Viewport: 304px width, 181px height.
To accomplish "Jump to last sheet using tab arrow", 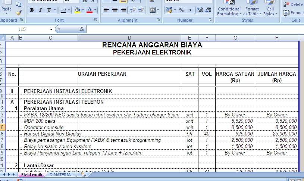I will point(14,175).
